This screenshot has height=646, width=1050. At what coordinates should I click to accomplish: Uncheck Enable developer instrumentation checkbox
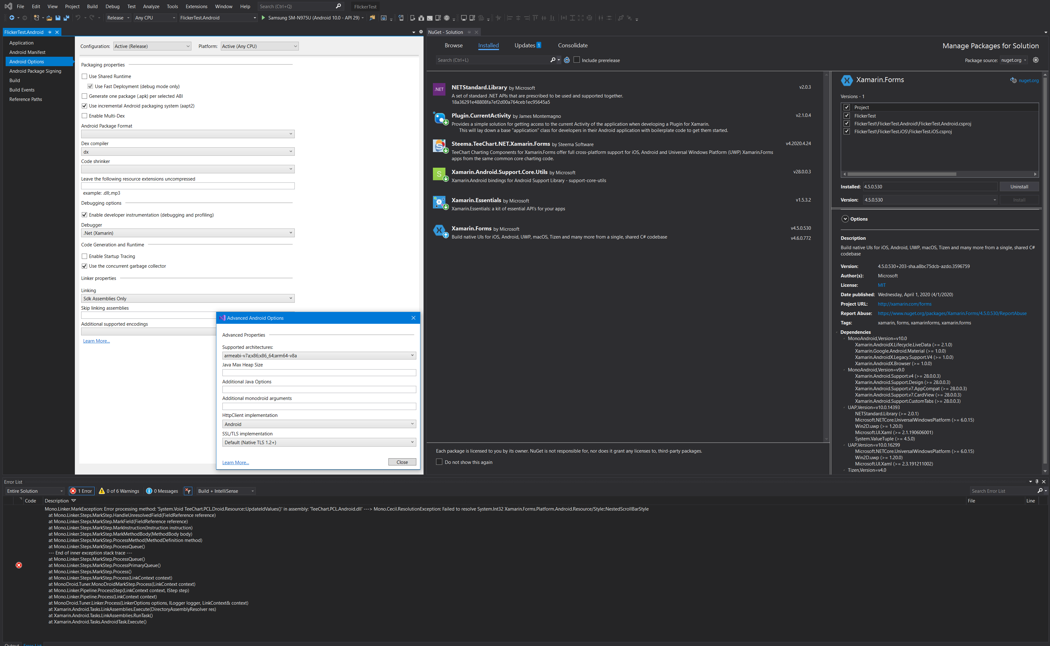point(84,214)
